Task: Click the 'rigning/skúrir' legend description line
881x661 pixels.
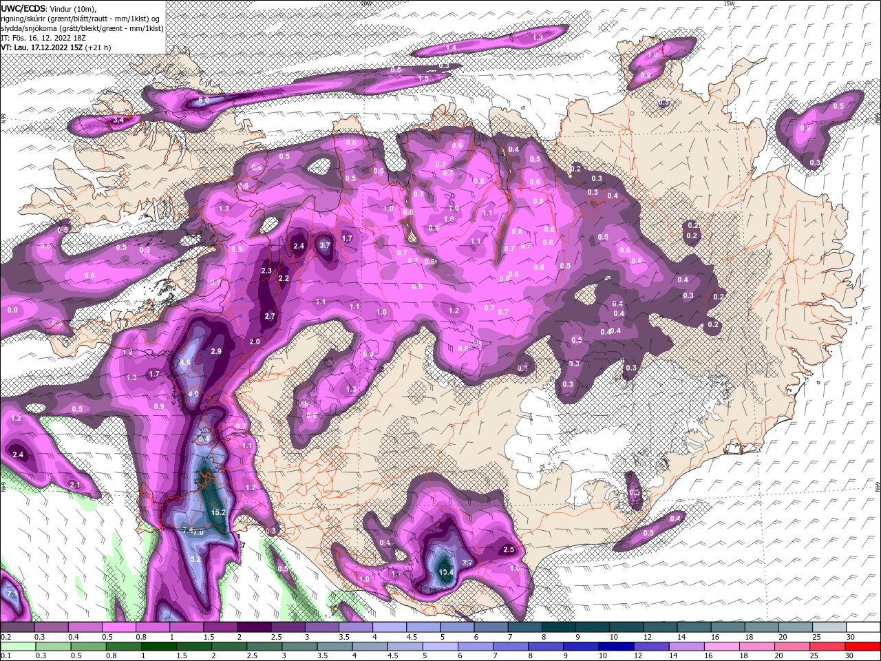Action: click(x=81, y=19)
